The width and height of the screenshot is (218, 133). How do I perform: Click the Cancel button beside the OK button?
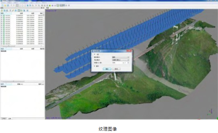click(x=116, y=69)
